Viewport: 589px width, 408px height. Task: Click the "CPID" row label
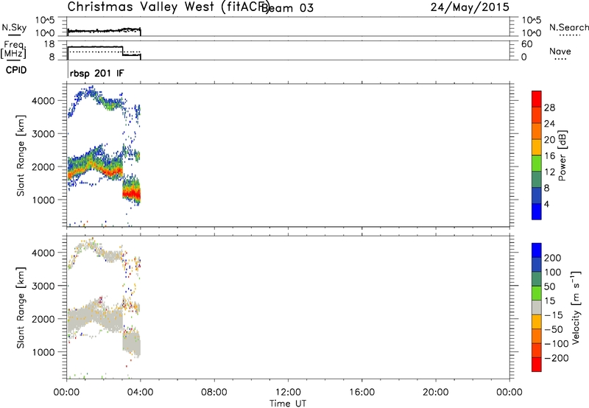[x=16, y=70]
